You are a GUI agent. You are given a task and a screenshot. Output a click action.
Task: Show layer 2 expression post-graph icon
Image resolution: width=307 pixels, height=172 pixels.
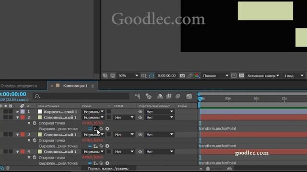(95, 129)
